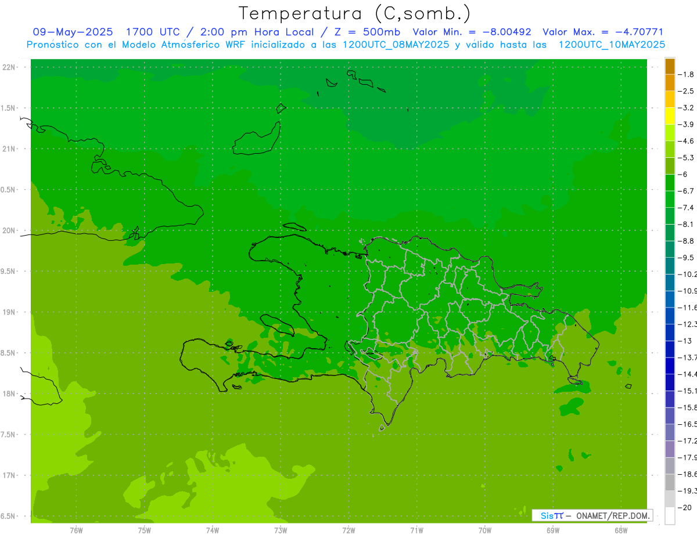
Task: Click the "-3.9" colorbar value
Action: 686,124
